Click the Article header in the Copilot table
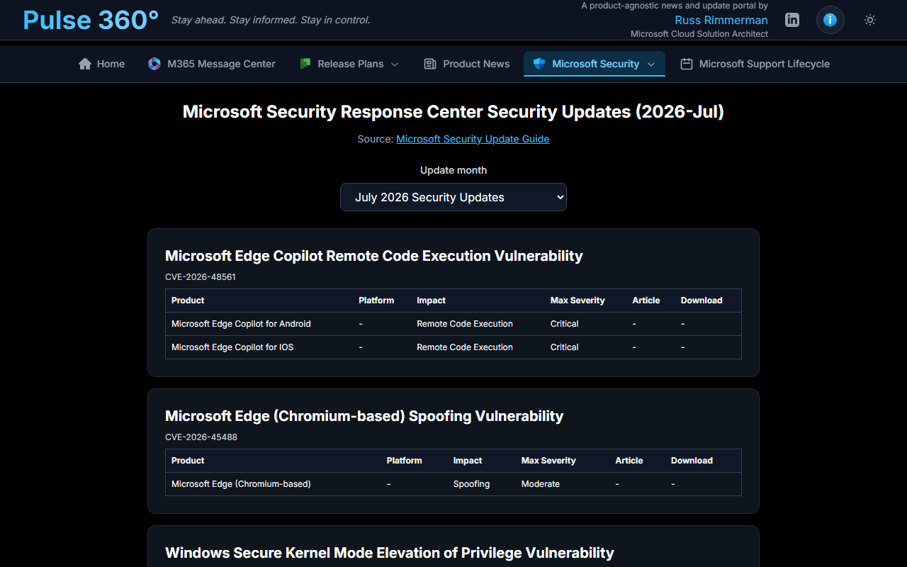This screenshot has height=567, width=907. [x=646, y=301]
